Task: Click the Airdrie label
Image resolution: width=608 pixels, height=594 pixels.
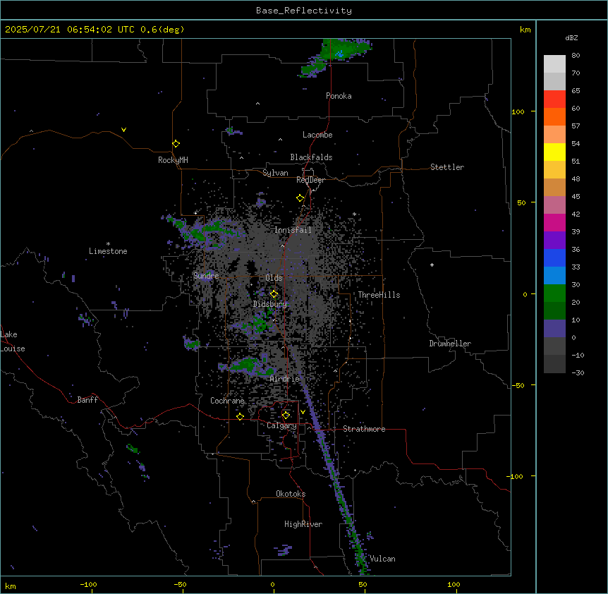Action: pyautogui.click(x=285, y=379)
